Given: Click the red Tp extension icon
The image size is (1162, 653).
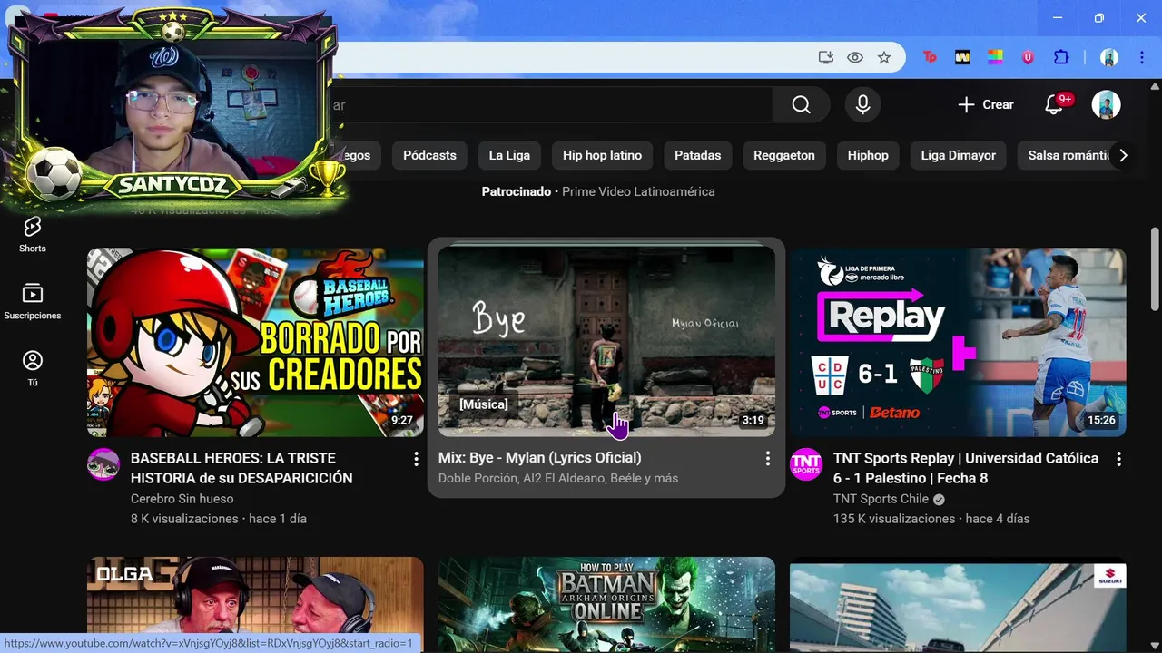Looking at the screenshot, I should [930, 57].
